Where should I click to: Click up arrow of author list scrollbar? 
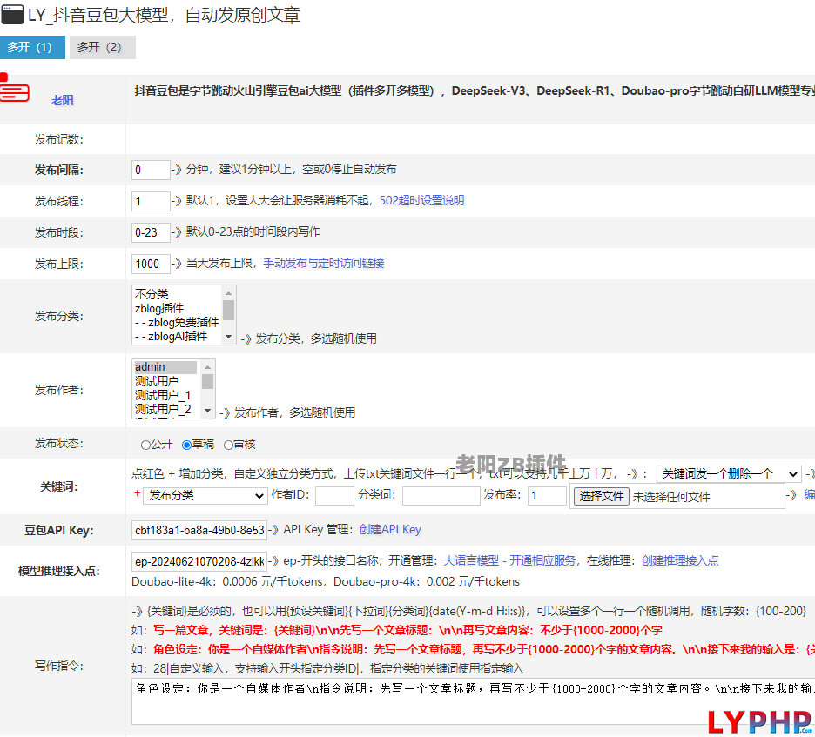point(207,367)
